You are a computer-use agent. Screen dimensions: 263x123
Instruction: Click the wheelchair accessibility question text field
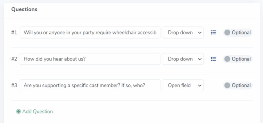90,33
